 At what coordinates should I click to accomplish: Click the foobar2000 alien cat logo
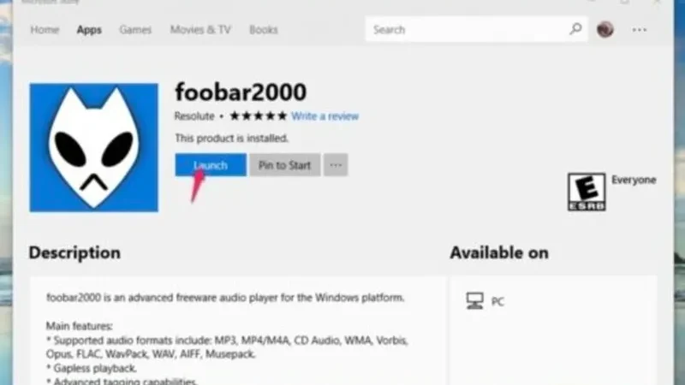click(x=93, y=147)
